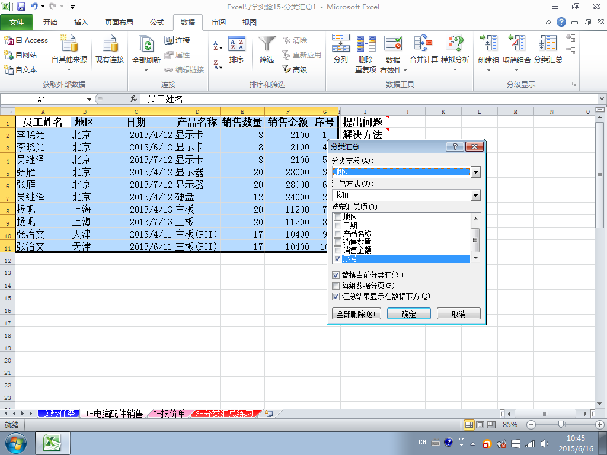This screenshot has width=607, height=455.
Task: Click the Subtotal (分类汇总) ribbon icon
Action: (x=548, y=49)
